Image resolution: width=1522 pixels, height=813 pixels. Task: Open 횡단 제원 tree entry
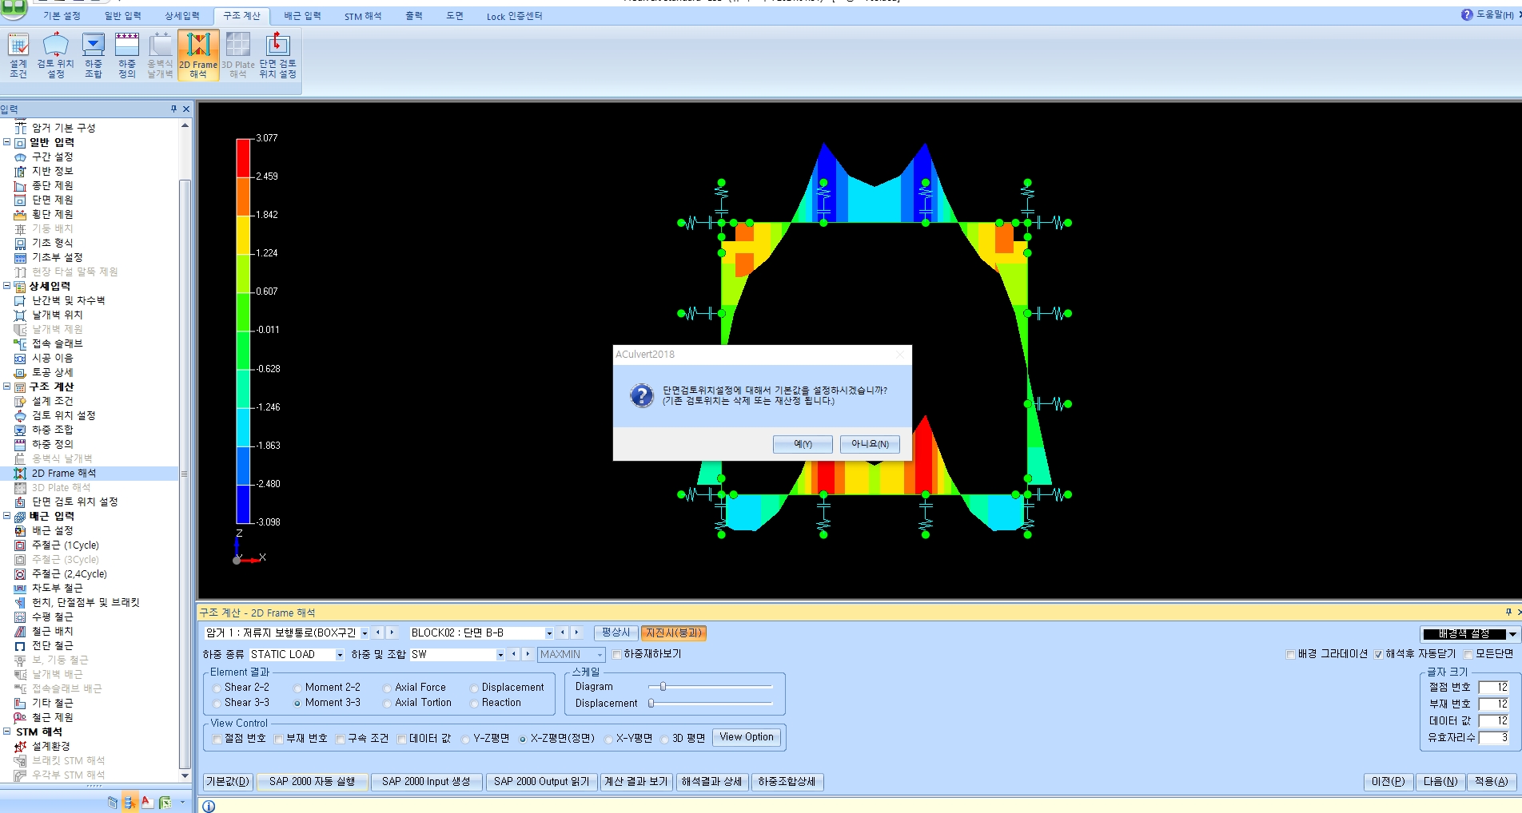52,214
